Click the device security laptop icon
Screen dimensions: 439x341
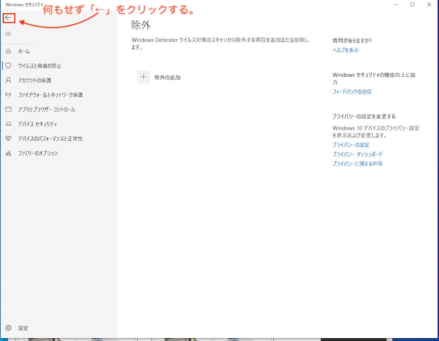tap(8, 124)
